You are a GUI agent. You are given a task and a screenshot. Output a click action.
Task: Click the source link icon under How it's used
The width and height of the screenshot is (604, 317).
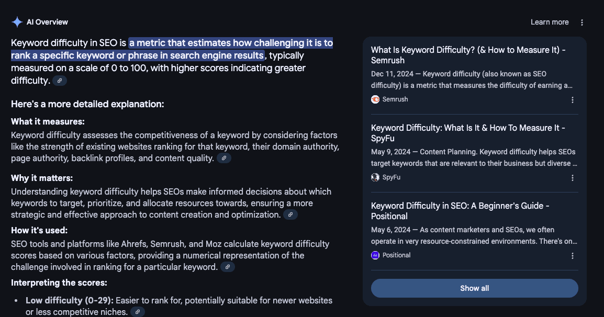[x=228, y=267]
